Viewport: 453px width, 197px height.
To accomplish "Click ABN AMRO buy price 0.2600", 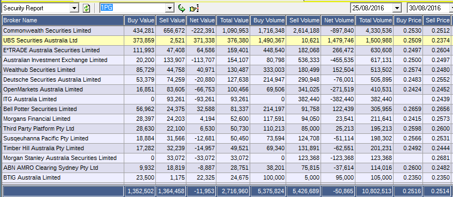I will tap(412, 168).
